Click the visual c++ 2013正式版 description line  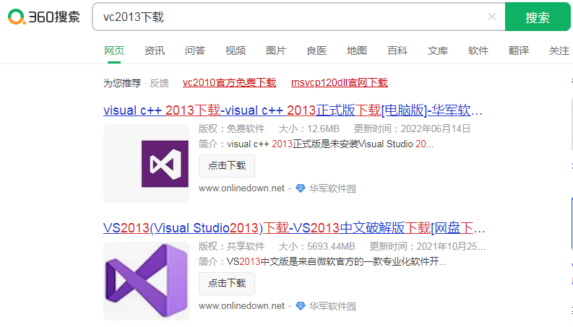tap(316, 144)
